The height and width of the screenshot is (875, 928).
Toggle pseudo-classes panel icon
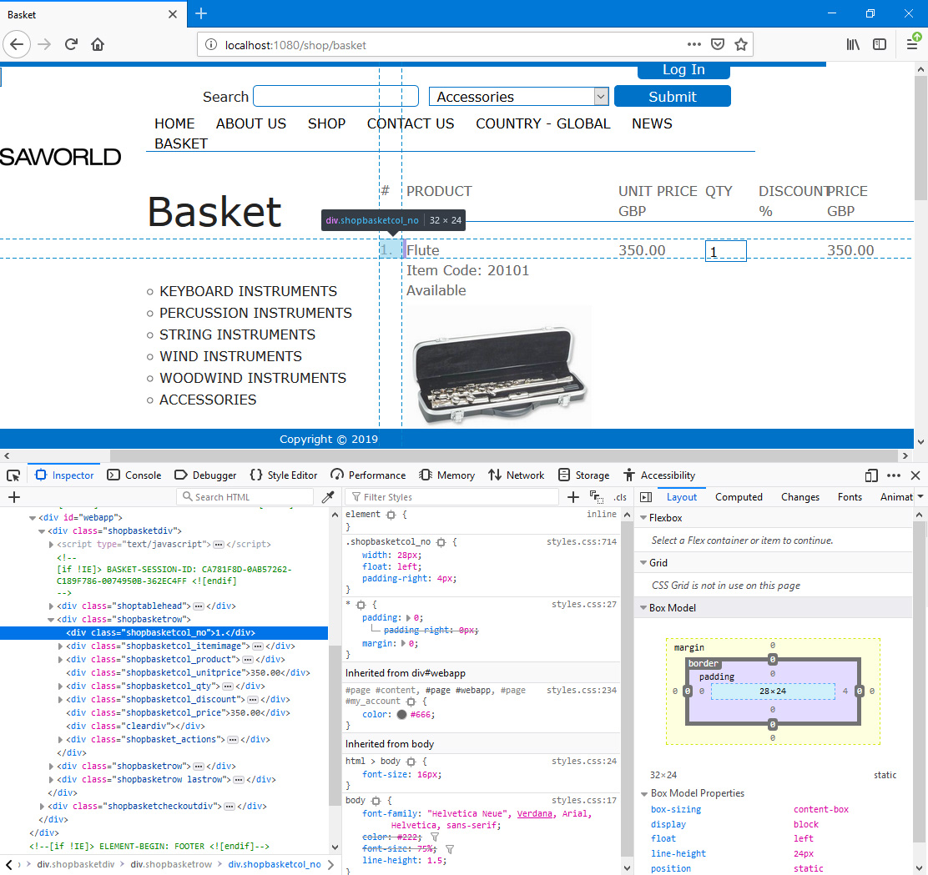coord(597,497)
